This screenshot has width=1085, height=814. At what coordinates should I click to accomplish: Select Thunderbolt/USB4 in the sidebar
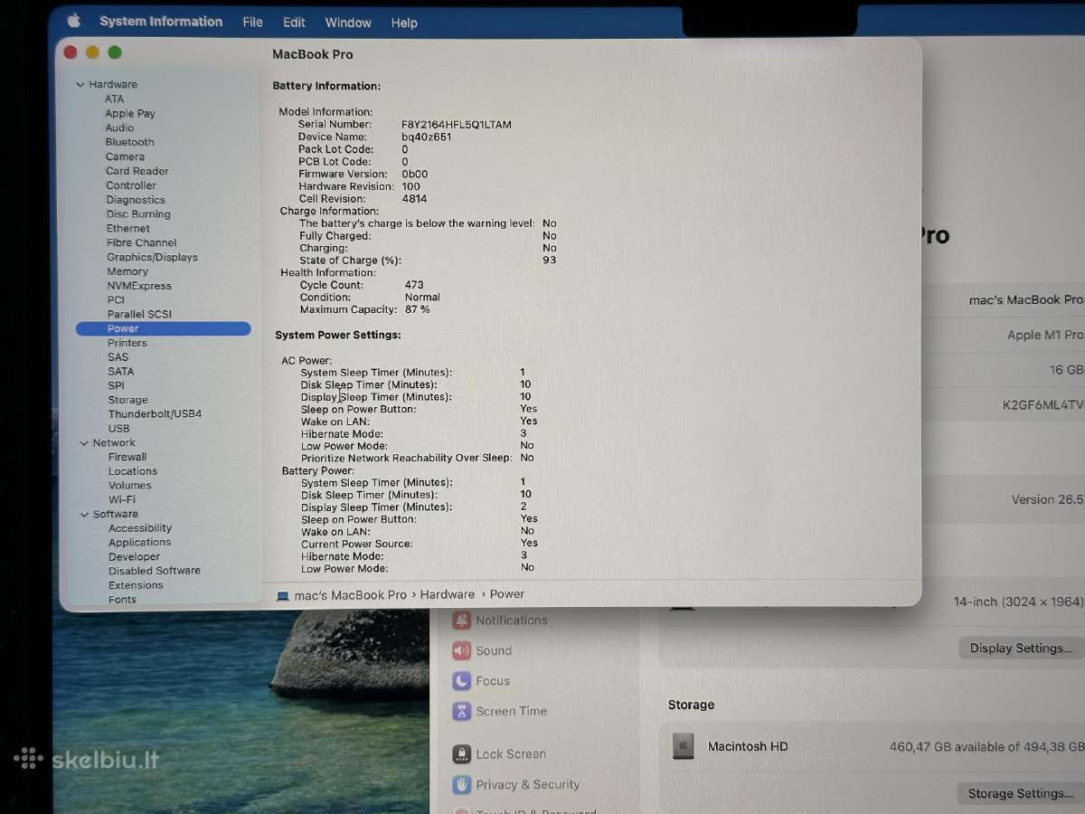click(155, 414)
